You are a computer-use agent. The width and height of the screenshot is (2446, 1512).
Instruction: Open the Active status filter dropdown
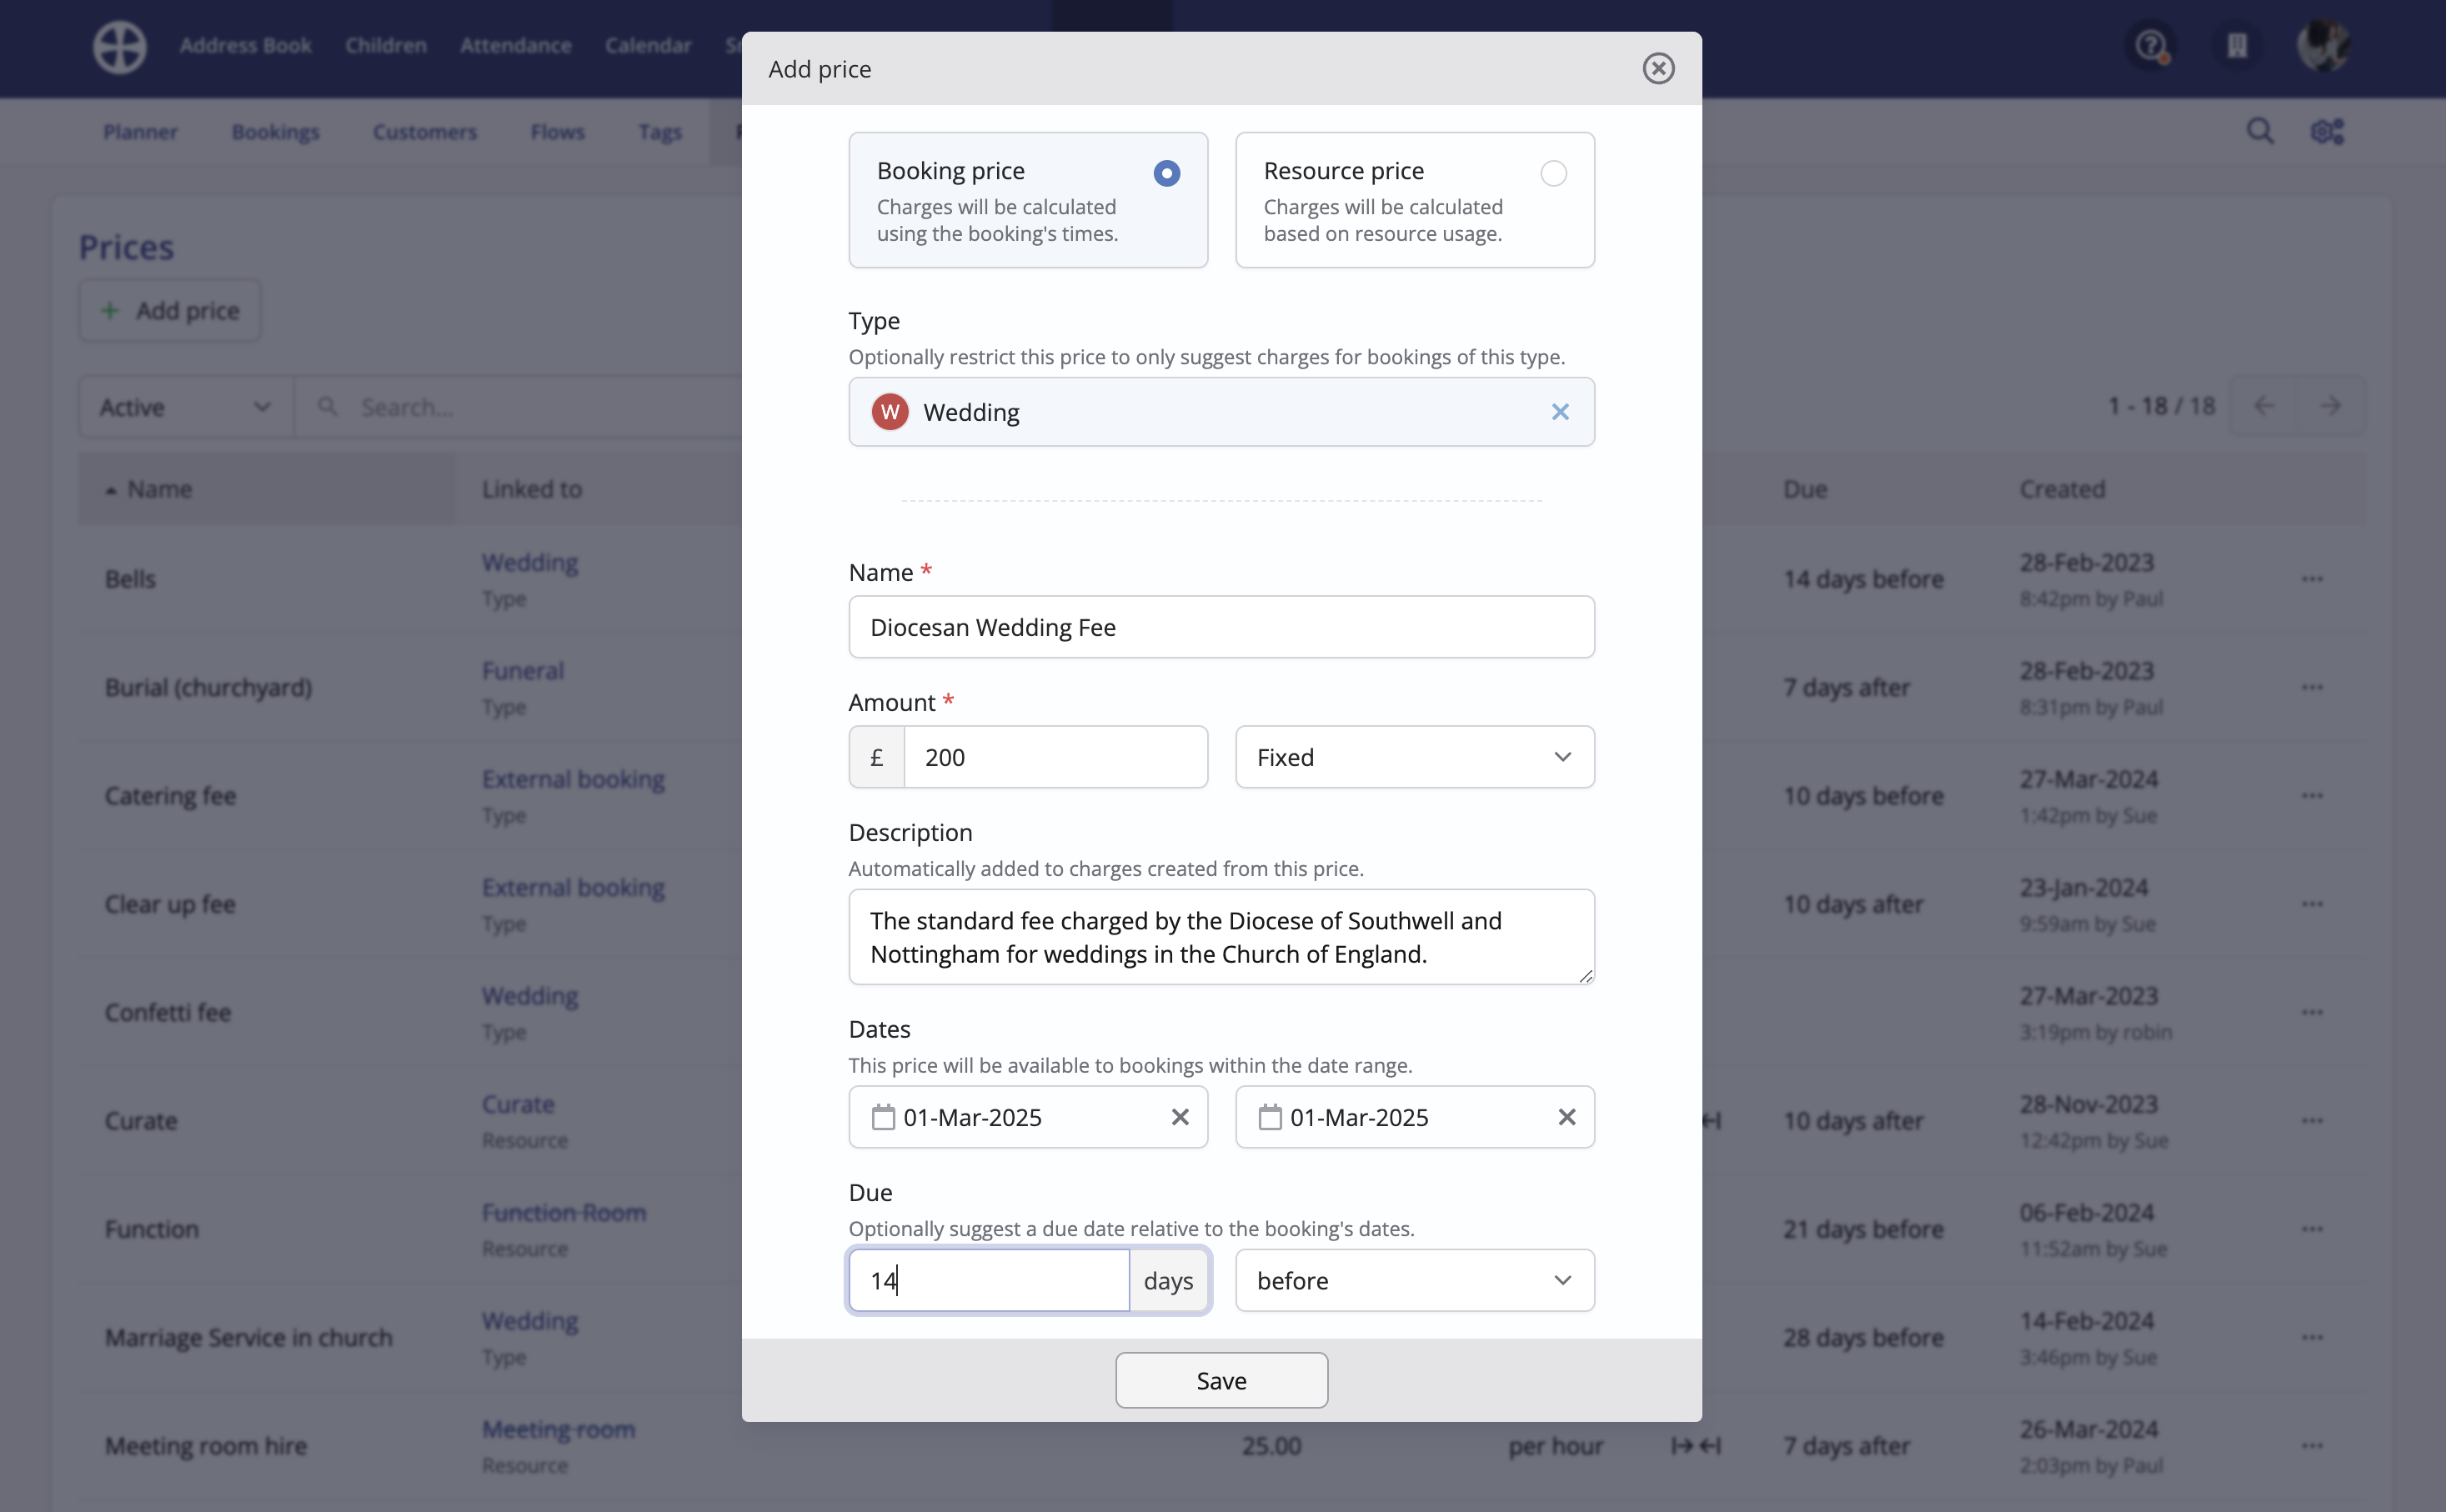tap(186, 407)
